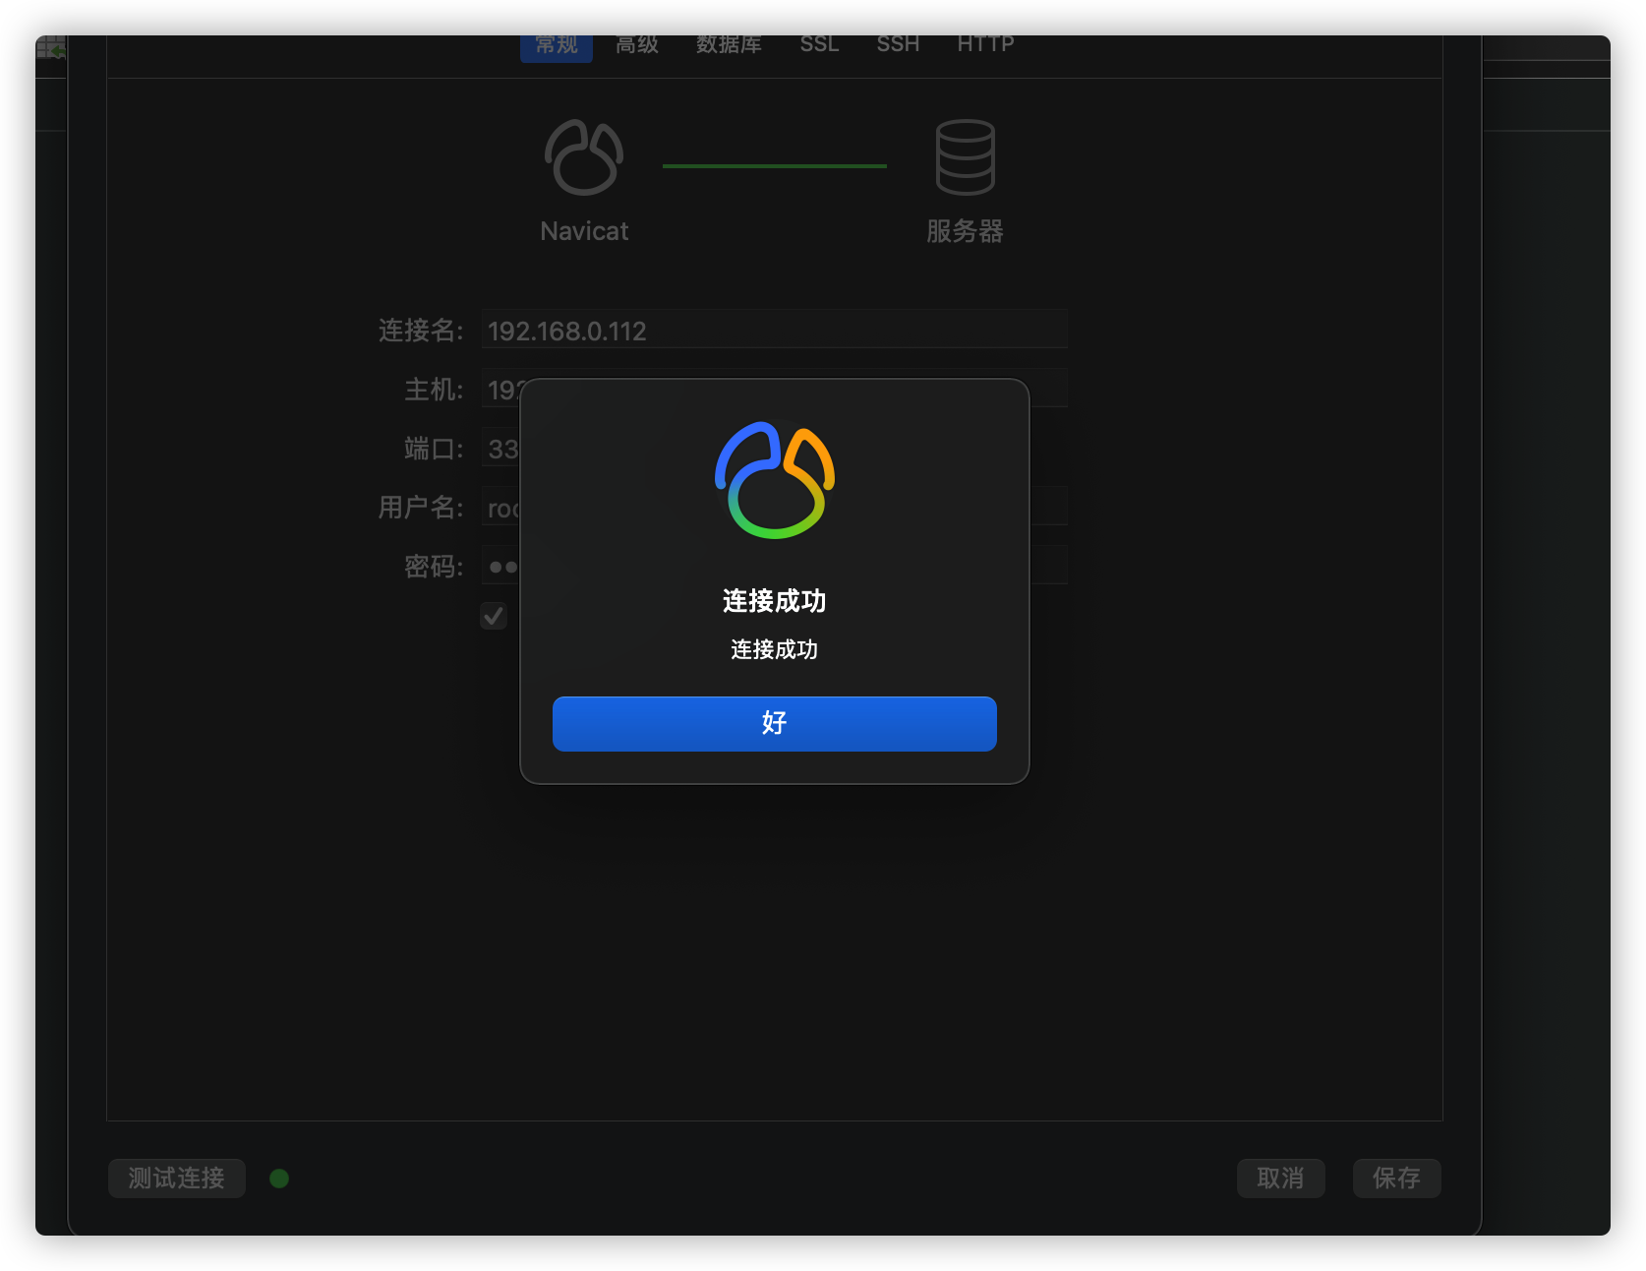Open the SSL settings tab

point(818,43)
